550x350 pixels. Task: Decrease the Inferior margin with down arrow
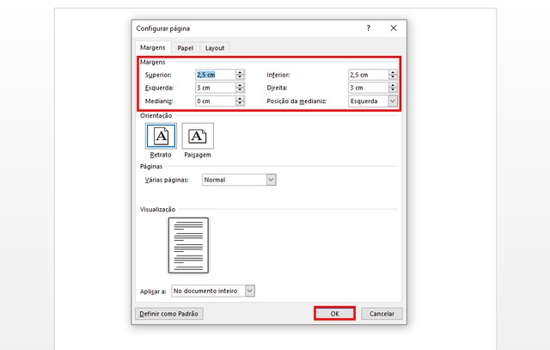393,77
